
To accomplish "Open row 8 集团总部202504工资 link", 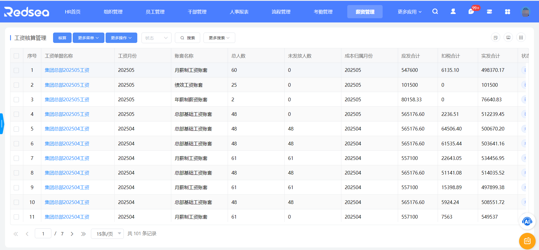I will [67, 173].
